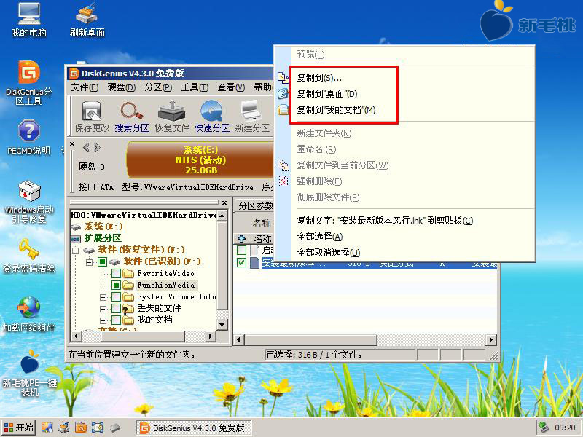Click file list scroll-right arrow
Screen dimensions: 583x437
[491, 339]
